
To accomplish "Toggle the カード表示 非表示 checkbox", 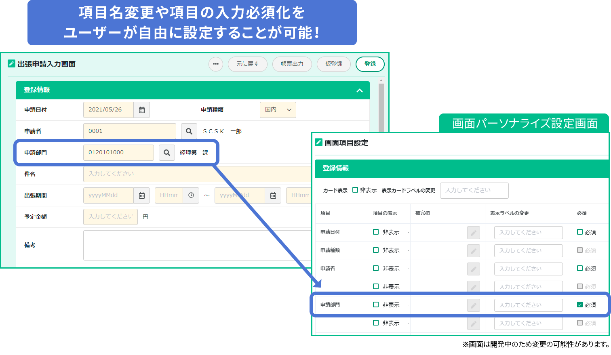I will coord(354,190).
